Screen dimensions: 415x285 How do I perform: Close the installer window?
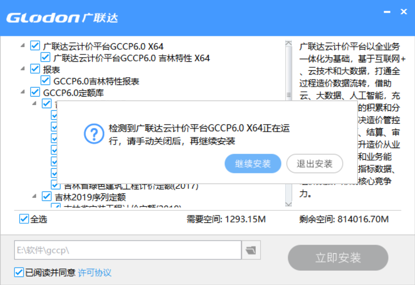tap(403, 12)
